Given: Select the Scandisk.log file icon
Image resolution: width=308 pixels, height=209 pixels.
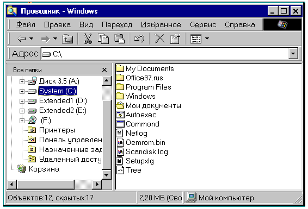Looking at the screenshot, I should [120, 151].
